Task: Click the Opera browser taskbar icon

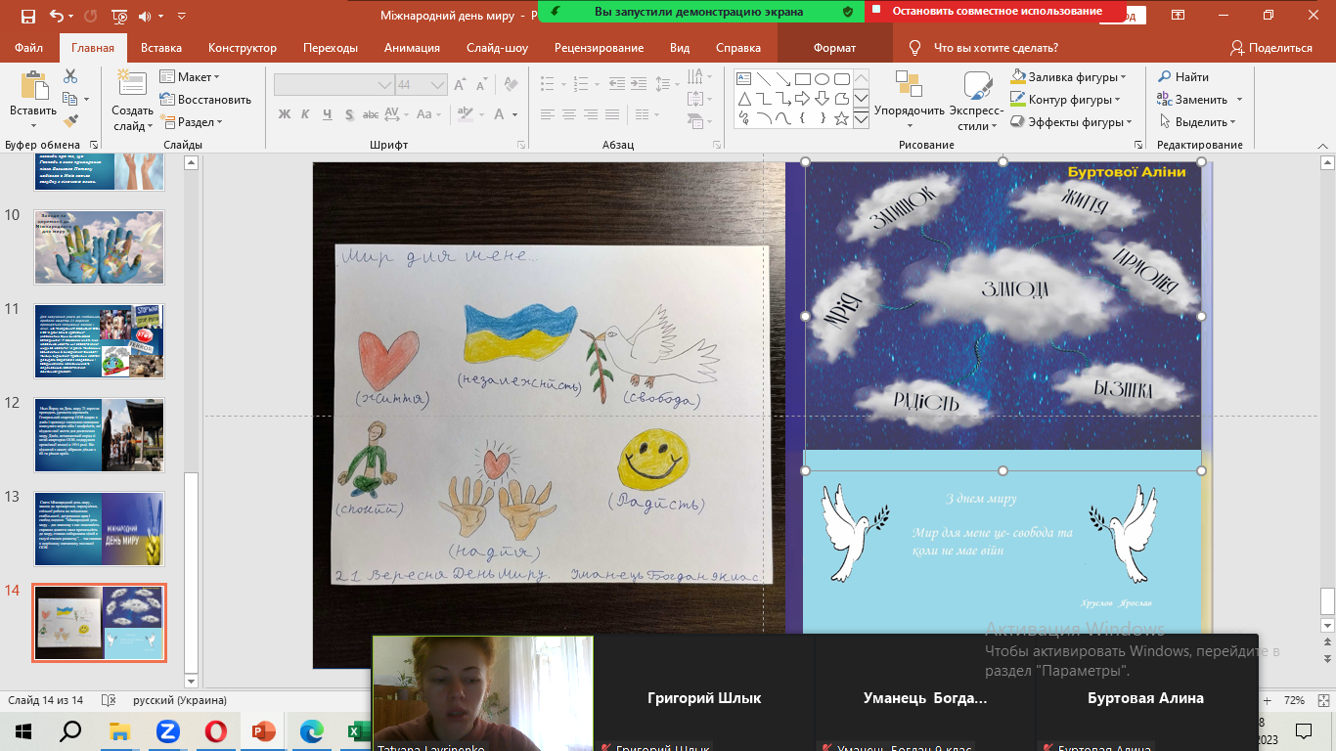Action: click(x=216, y=730)
